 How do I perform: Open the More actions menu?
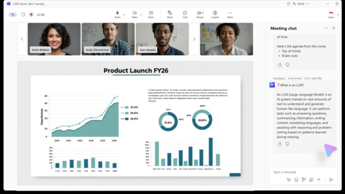tap(230, 15)
